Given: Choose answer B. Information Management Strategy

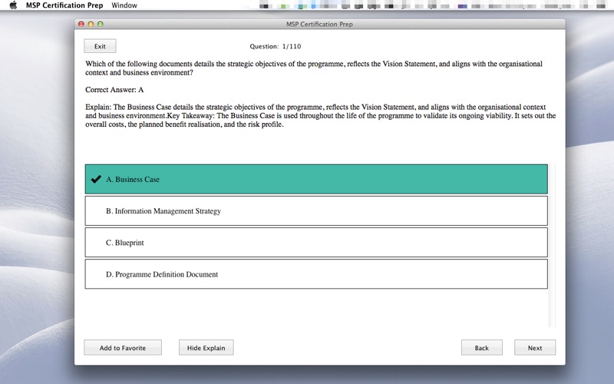Looking at the screenshot, I should click(316, 210).
